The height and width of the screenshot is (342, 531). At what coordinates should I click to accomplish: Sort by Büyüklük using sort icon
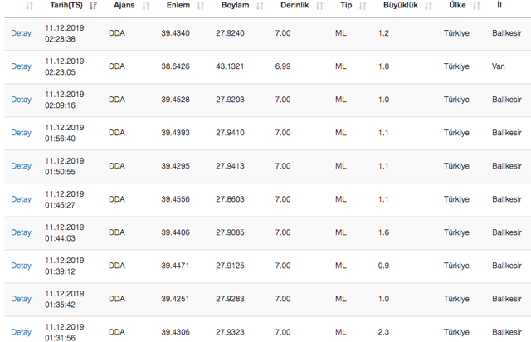(x=428, y=6)
